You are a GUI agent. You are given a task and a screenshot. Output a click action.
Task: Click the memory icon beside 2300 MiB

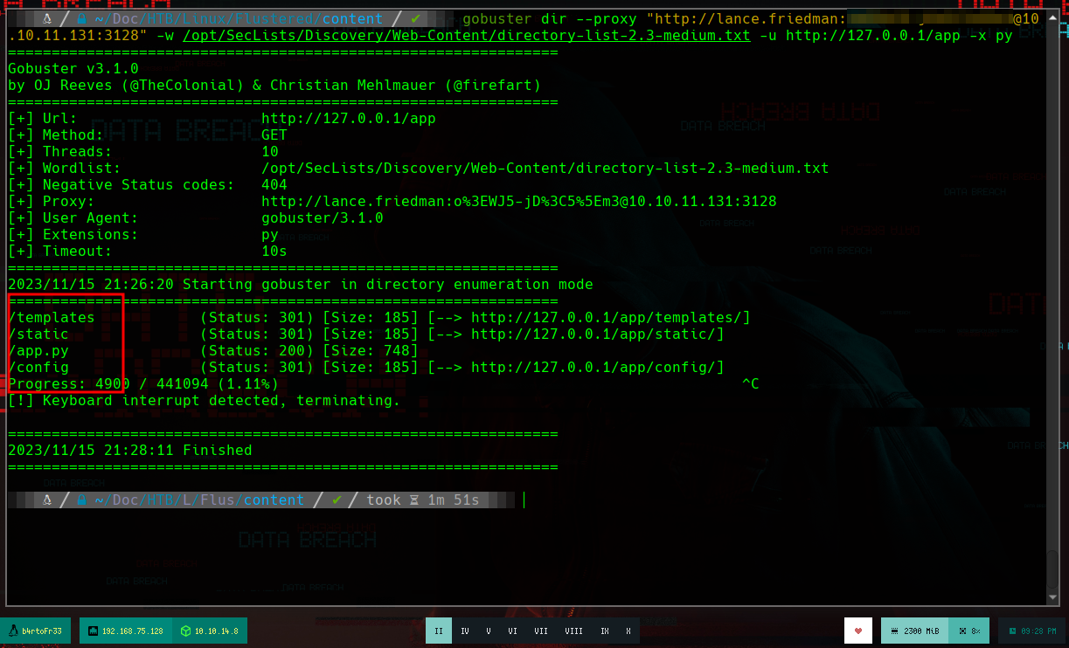[892, 631]
